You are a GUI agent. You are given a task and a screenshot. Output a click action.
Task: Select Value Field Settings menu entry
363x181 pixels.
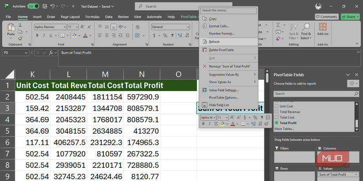coord(228,90)
